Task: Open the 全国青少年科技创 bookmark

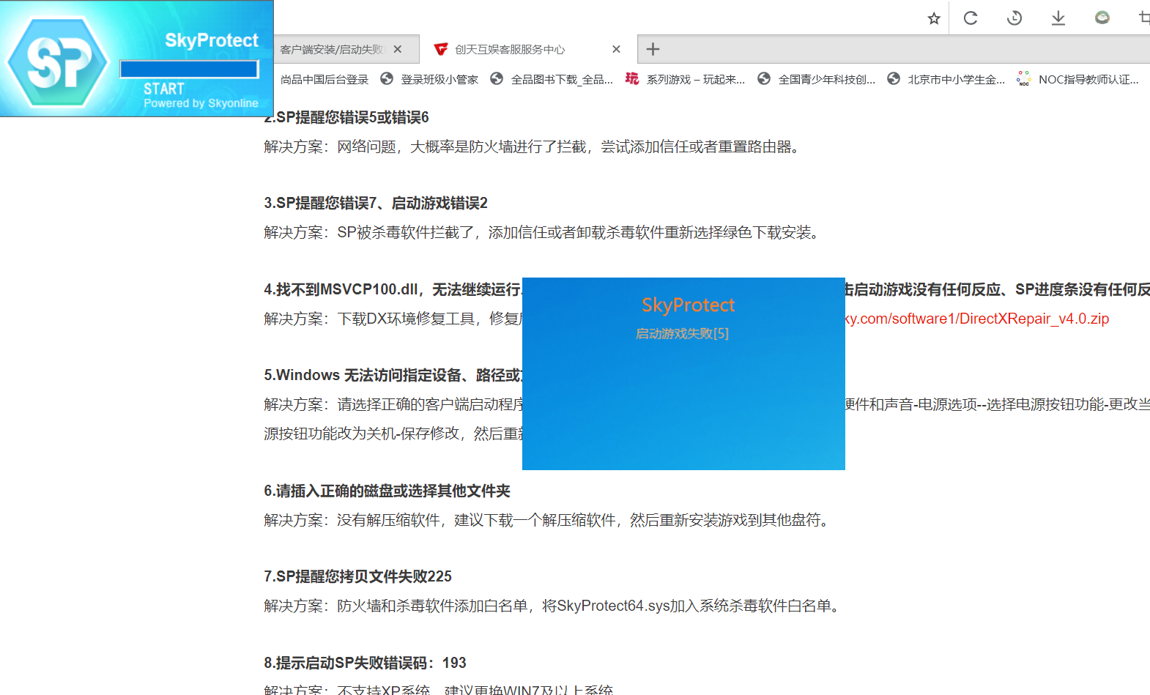Action: tap(816, 79)
